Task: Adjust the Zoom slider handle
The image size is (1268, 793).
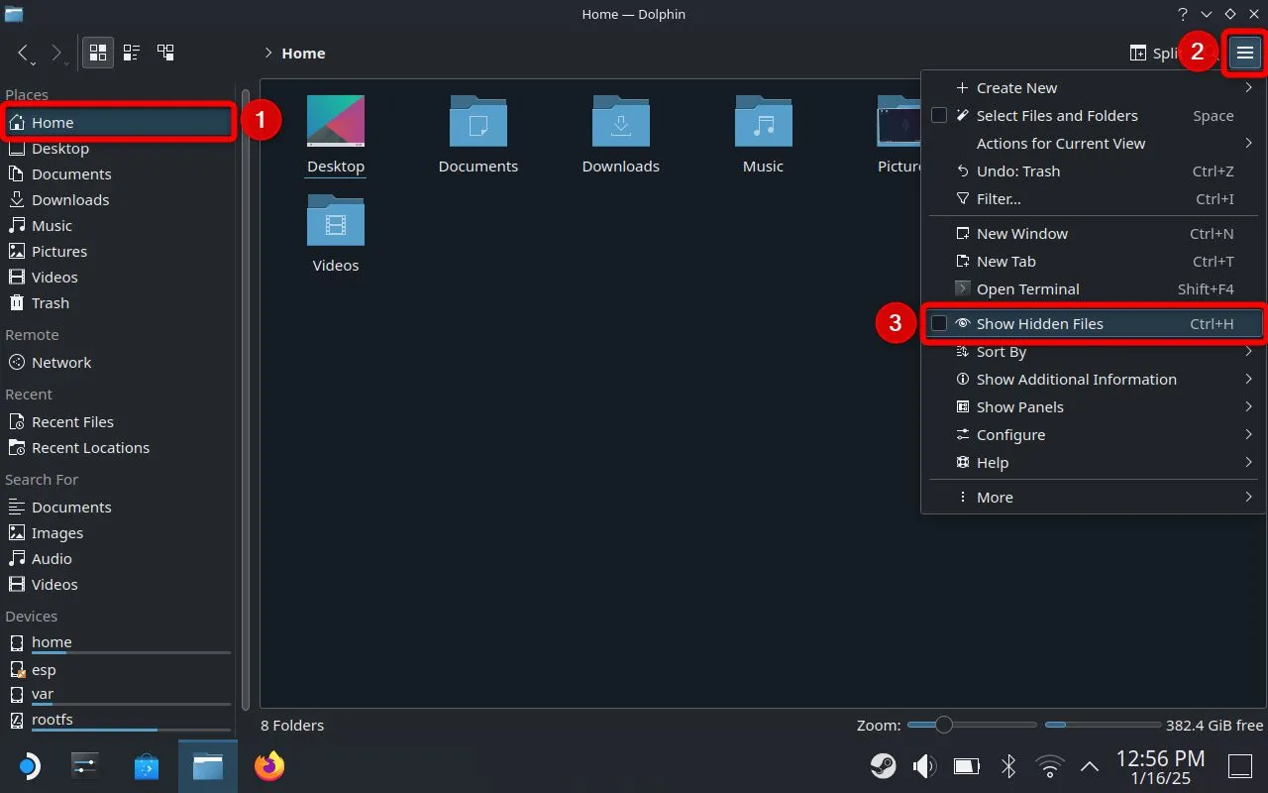Action: pyautogui.click(x=944, y=725)
